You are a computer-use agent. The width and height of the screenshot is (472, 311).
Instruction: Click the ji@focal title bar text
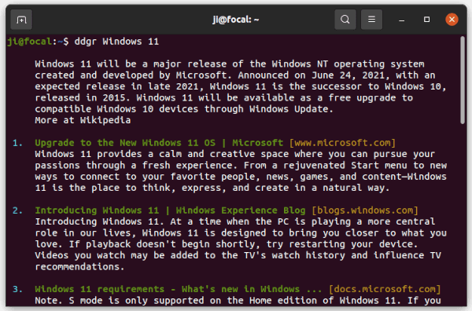click(x=236, y=20)
